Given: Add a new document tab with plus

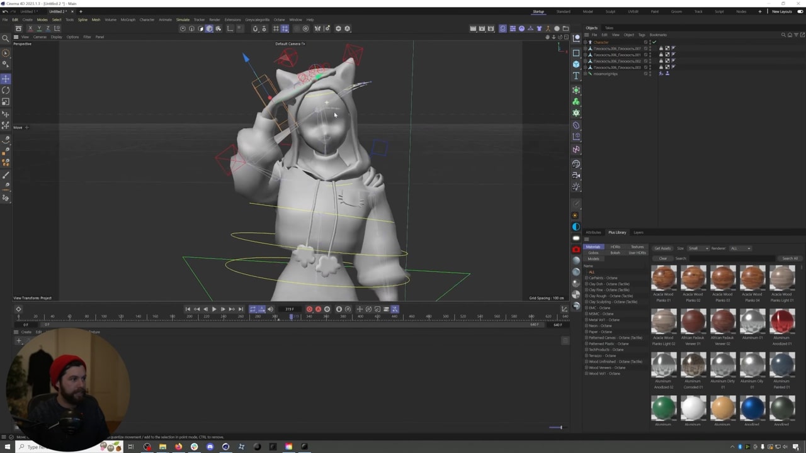Looking at the screenshot, I should (81, 11).
